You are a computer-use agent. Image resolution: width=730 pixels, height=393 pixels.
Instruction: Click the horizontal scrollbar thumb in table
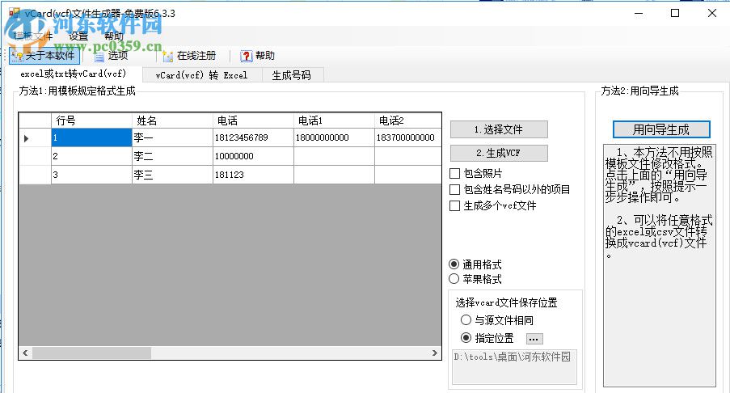click(91, 353)
